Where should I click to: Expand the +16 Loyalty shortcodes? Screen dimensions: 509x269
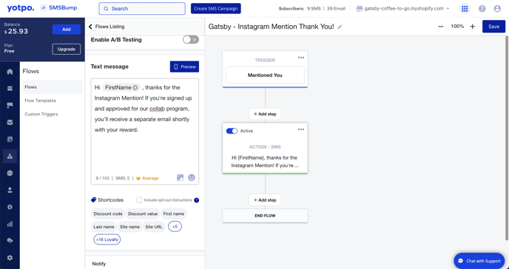(x=107, y=239)
